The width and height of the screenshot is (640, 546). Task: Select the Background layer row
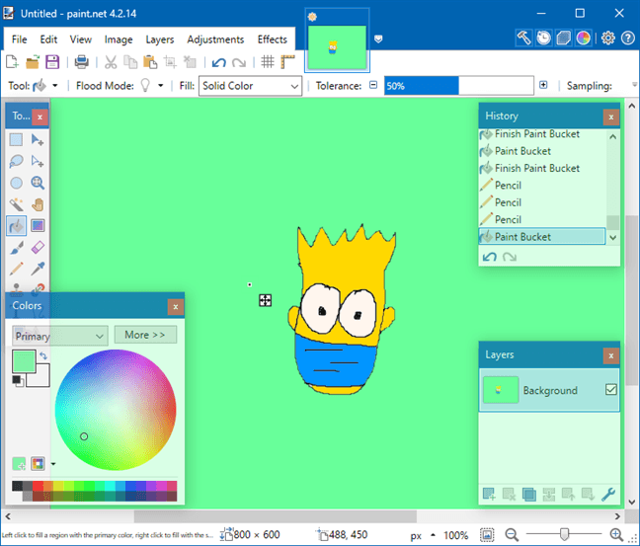click(549, 390)
